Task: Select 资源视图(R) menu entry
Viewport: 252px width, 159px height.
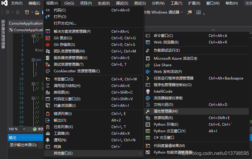Action: click(x=196, y=118)
